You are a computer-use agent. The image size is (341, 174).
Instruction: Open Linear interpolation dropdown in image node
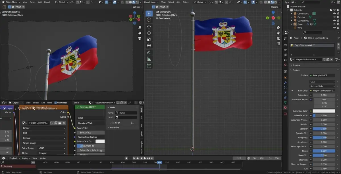44,128
